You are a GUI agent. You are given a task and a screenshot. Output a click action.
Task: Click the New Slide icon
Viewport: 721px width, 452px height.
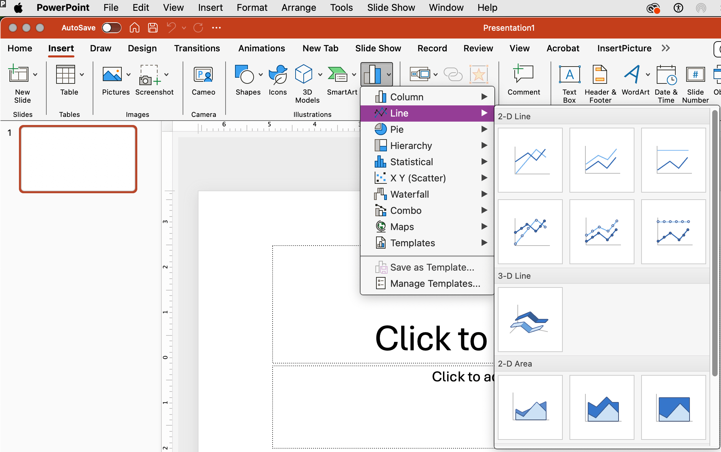click(x=18, y=74)
